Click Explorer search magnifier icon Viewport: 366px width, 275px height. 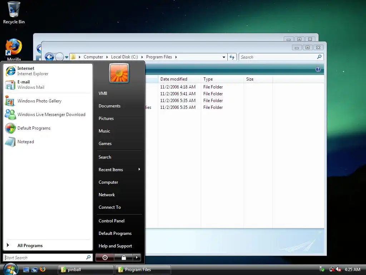tap(319, 57)
